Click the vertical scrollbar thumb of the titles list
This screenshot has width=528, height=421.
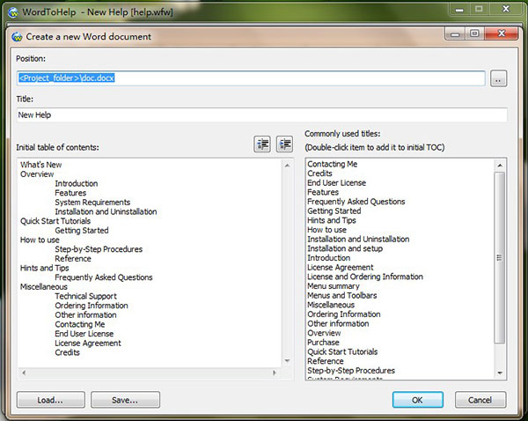[500, 257]
